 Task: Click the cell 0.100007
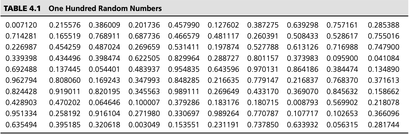click(x=144, y=103)
